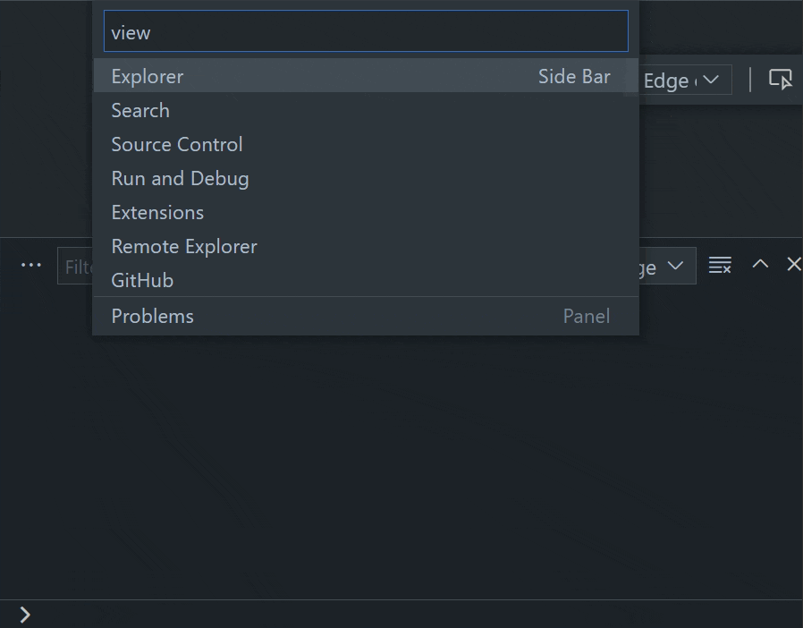Open the panel's three-dots more actions menu
The width and height of the screenshot is (803, 628).
(31, 265)
